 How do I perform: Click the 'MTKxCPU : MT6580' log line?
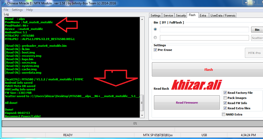(x=19, y=36)
